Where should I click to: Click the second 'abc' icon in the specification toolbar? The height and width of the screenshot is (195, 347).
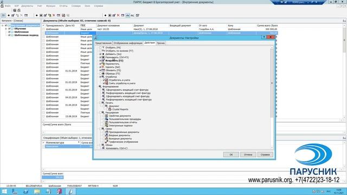click(132, 15)
